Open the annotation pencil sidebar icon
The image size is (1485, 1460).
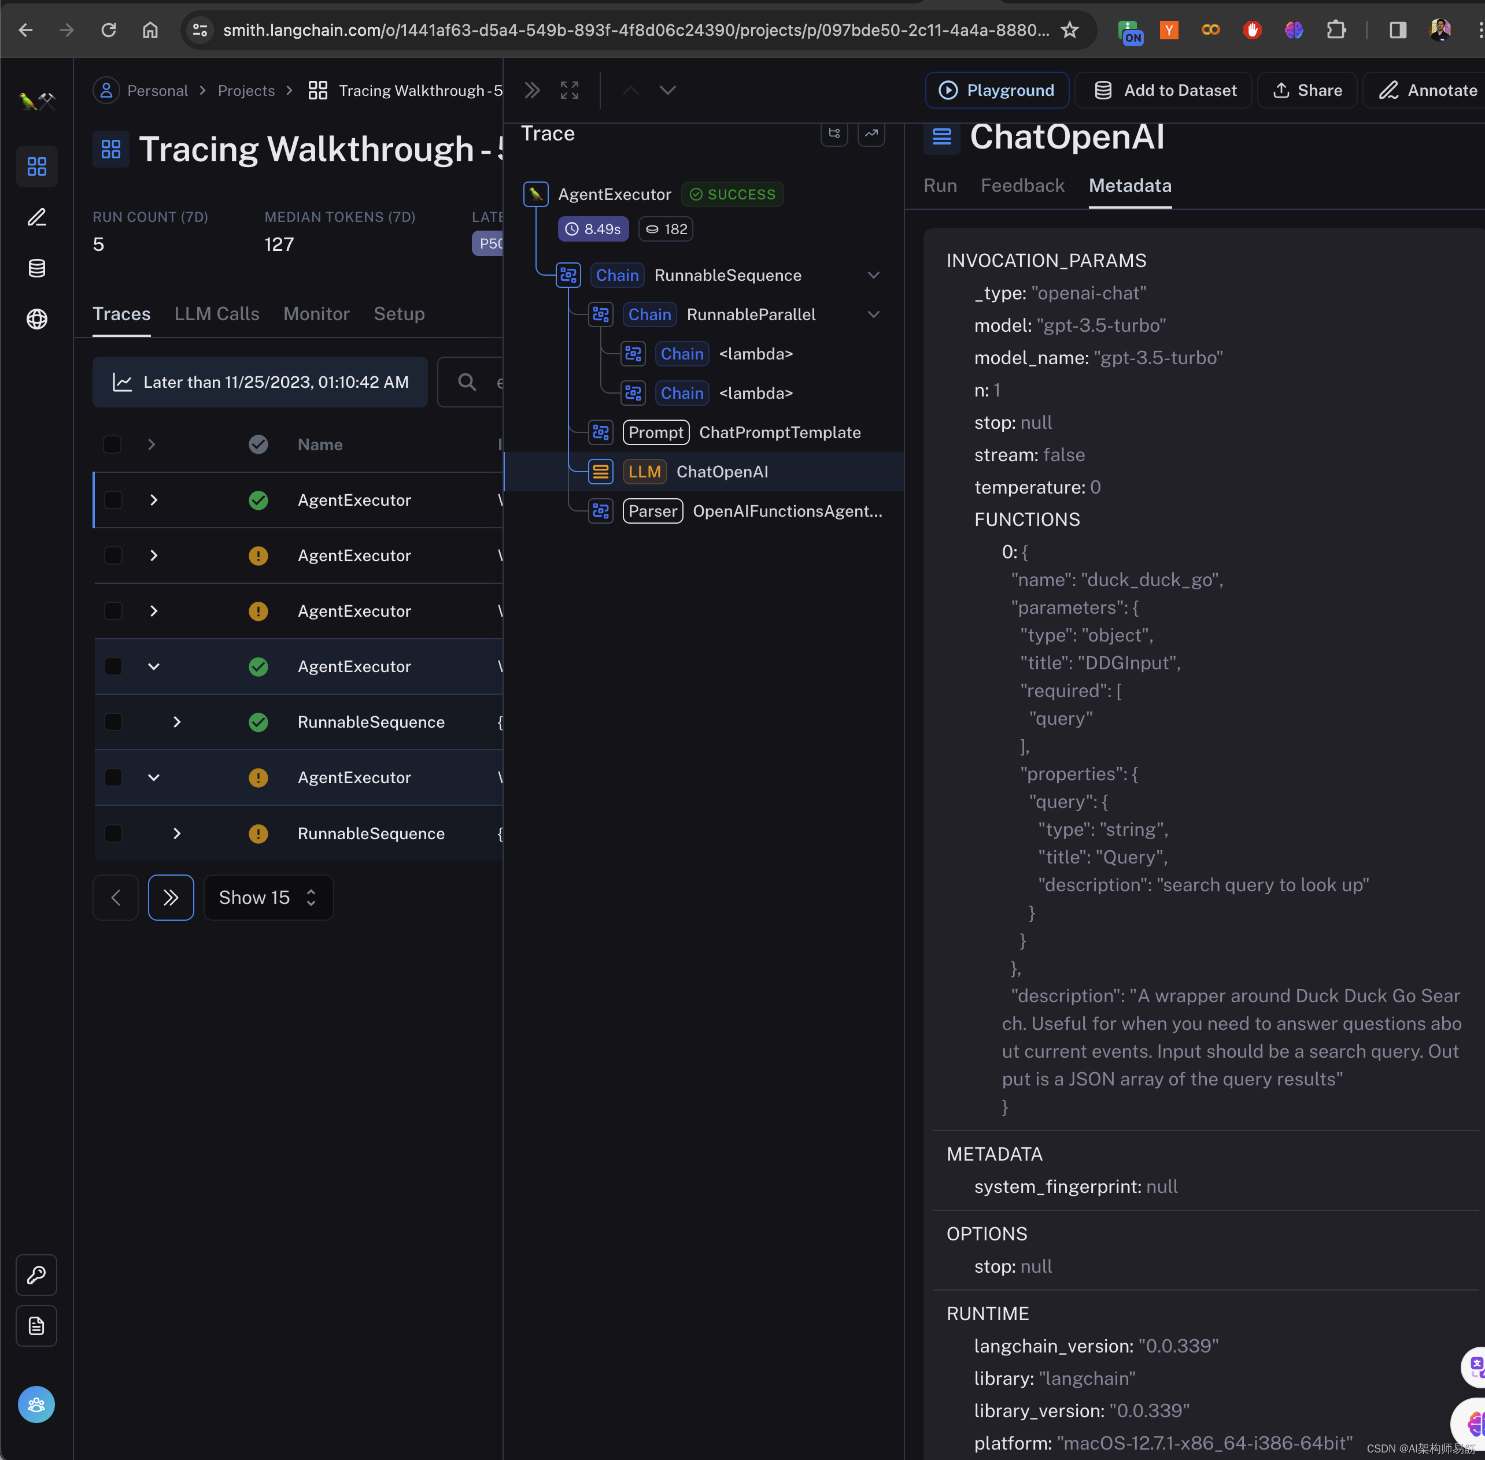click(x=37, y=218)
